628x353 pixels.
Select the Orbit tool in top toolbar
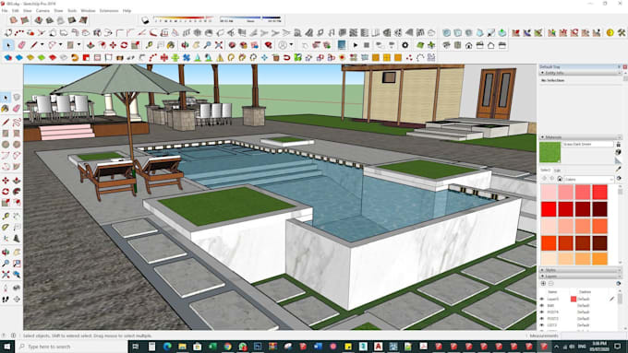coord(185,45)
